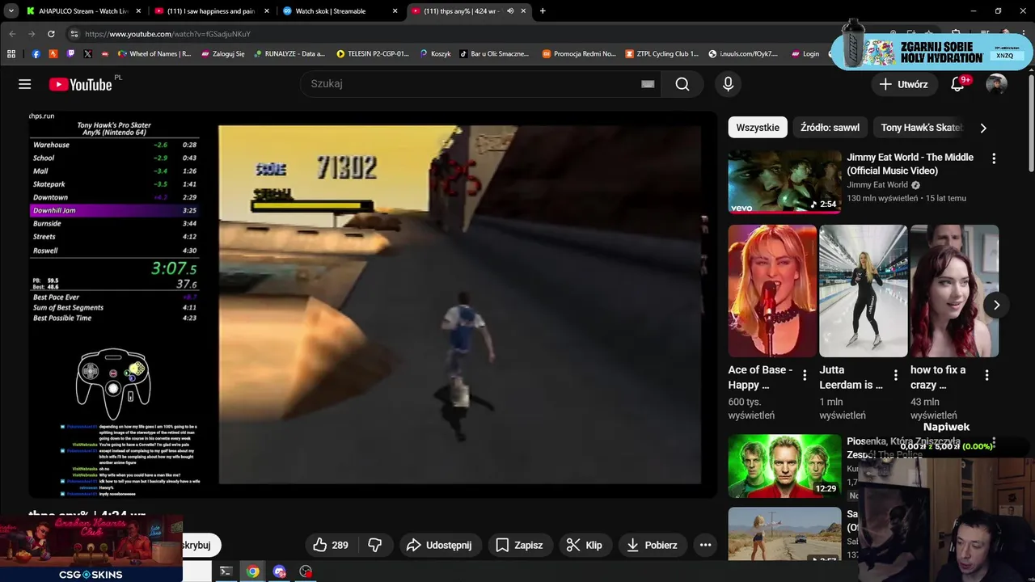Open the Twitch bookmark icon
1035x582 pixels.
[x=70, y=54]
